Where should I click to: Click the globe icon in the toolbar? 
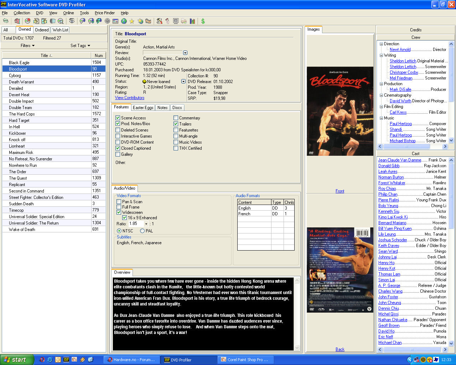[x=124, y=21]
